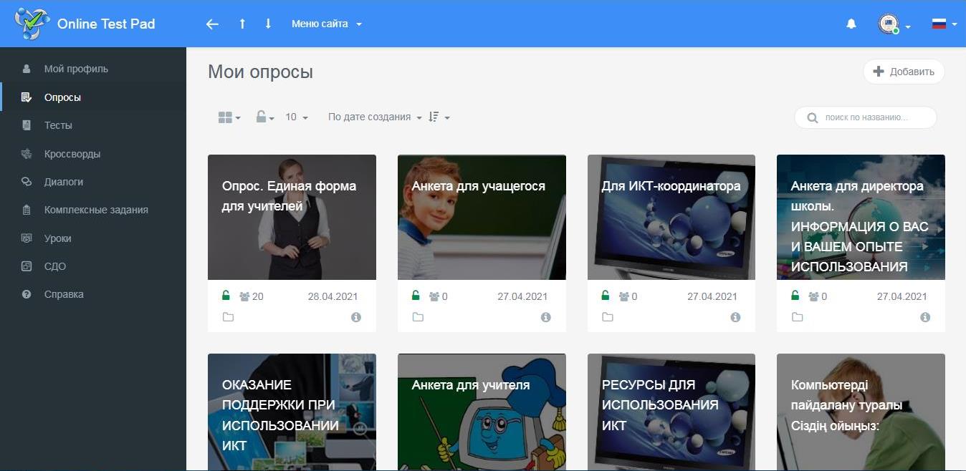Open the Russian flag language selector

coord(944,24)
